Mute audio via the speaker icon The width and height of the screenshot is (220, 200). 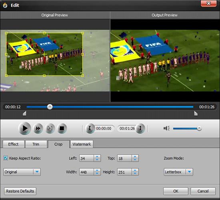pyautogui.click(x=166, y=128)
